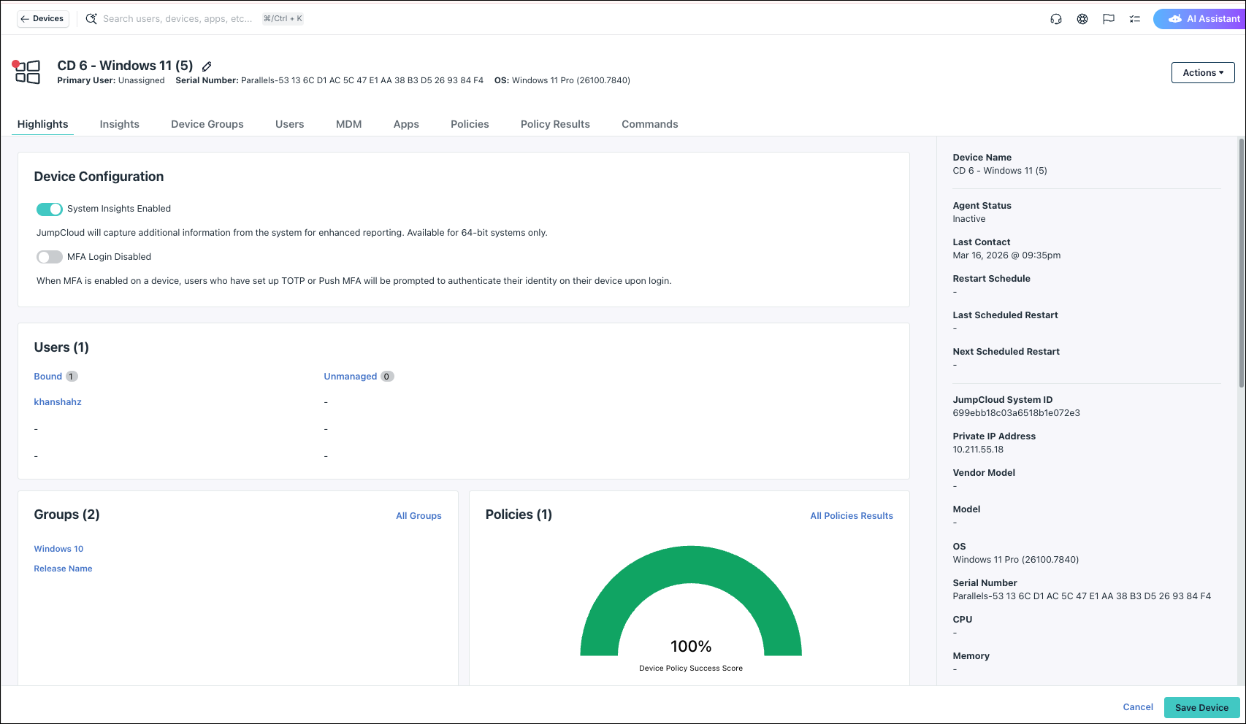Viewport: 1246px width, 724px height.
Task: Click the search magnifier icon
Action: point(91,19)
